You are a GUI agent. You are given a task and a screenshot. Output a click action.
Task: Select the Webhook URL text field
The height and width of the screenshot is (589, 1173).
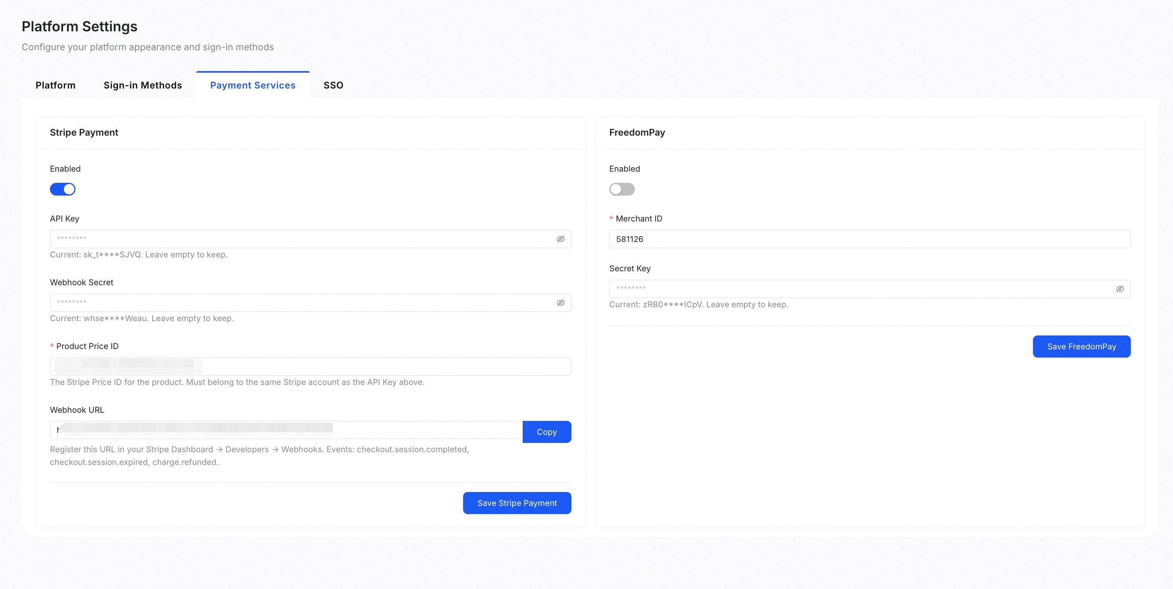click(286, 430)
